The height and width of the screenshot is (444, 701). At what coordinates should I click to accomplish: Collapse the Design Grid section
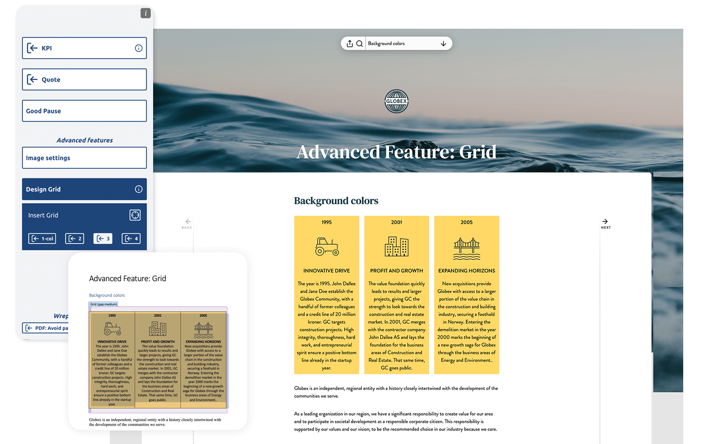(x=77, y=189)
